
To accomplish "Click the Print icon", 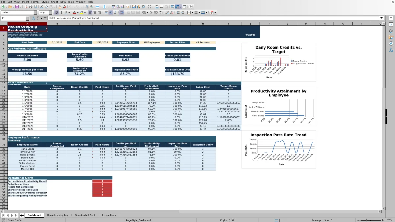I will [30, 7].
